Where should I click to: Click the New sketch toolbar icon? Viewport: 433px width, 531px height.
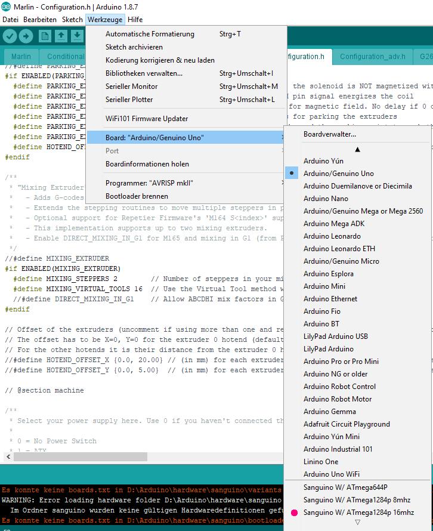[45, 36]
